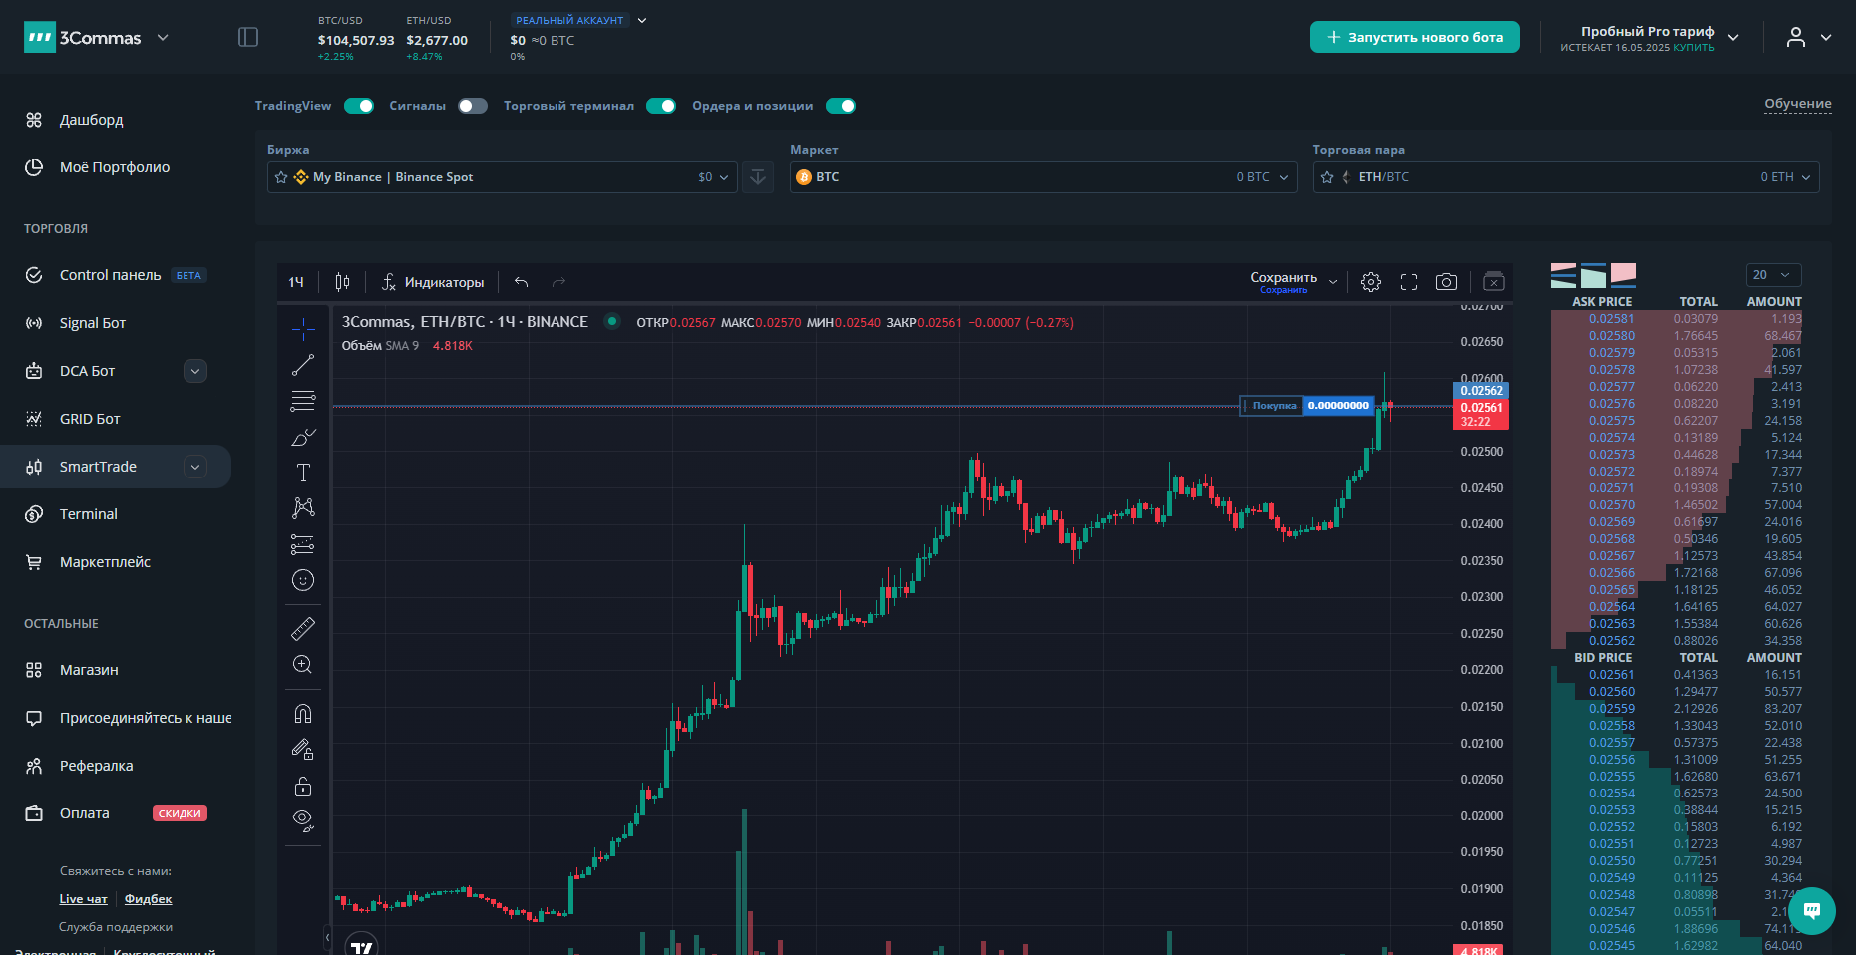Viewport: 1856px width, 955px height.
Task: Select the brush drawing tool
Action: tap(303, 437)
